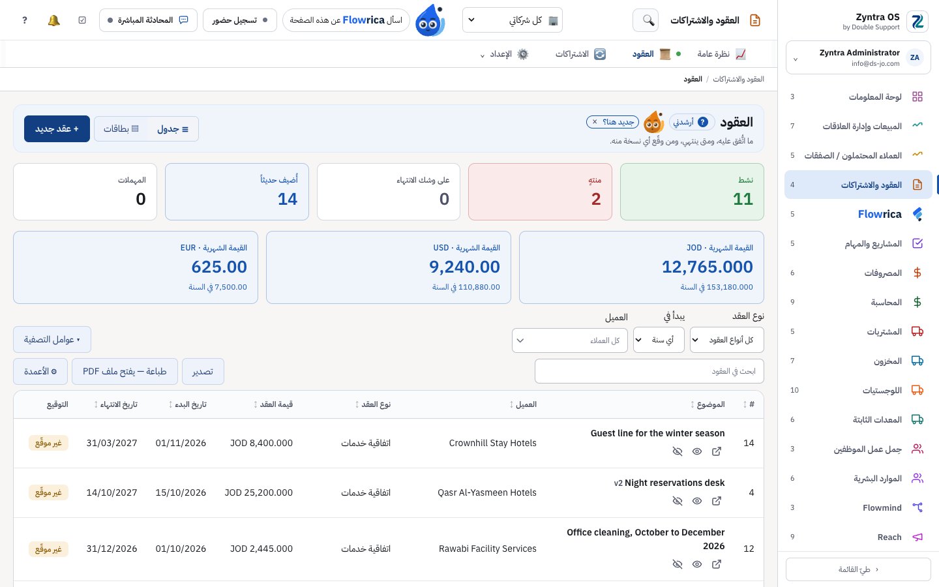Click the dashboard grid icon in sidebar
Image resolution: width=939 pixels, height=587 pixels.
pos(917,97)
